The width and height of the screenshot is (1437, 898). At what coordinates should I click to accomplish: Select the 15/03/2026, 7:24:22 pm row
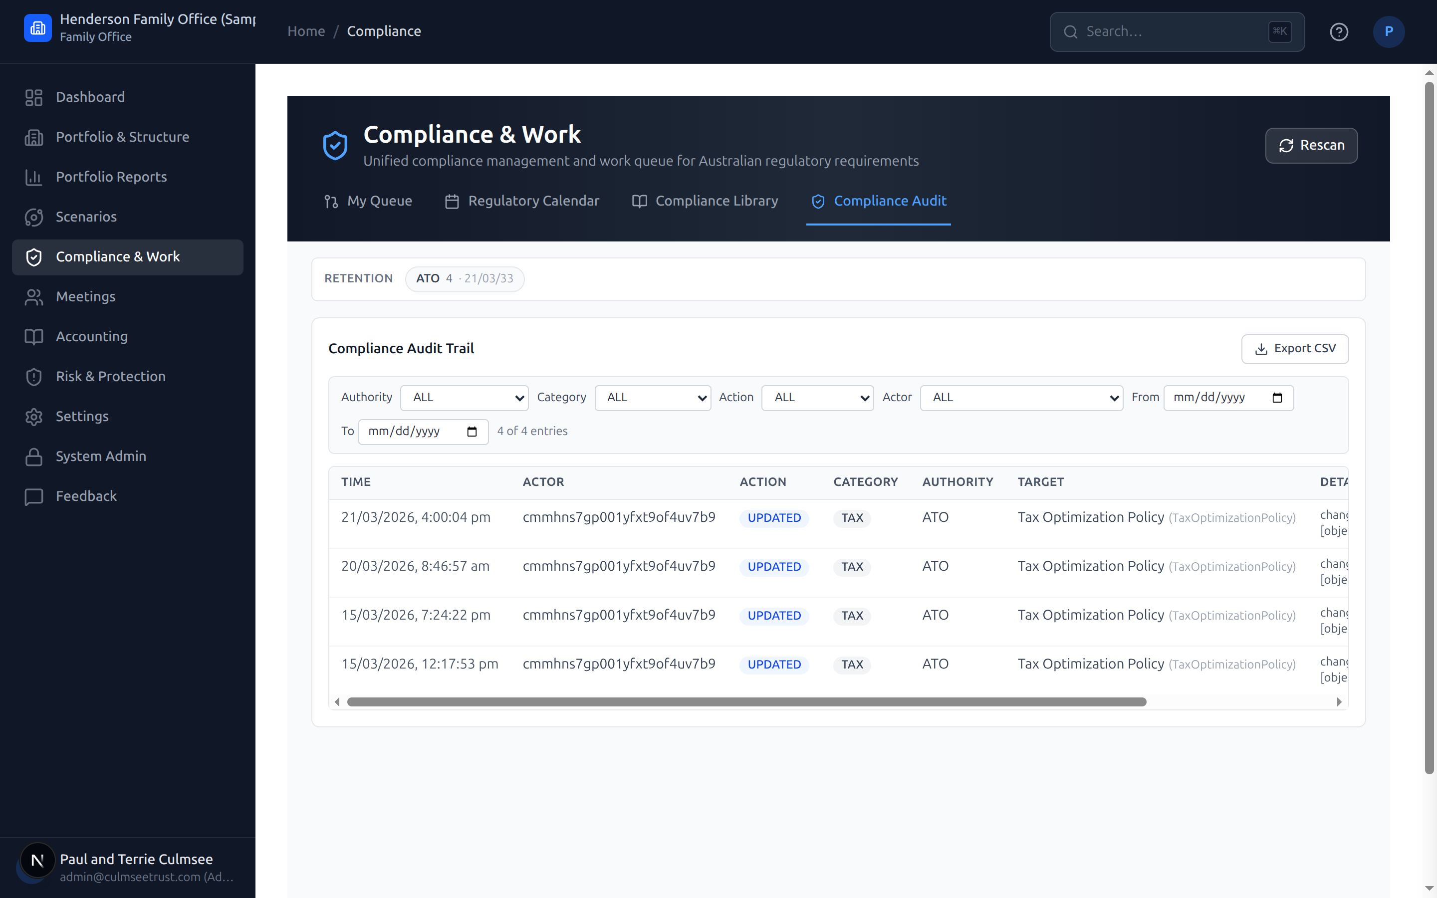838,621
